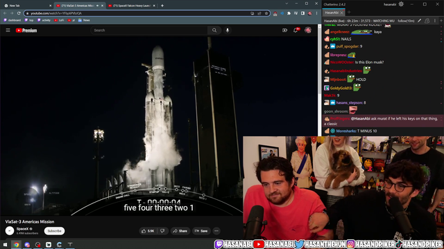Open the T-shaped app in taskbar
The height and width of the screenshot is (249, 444).
[x=70, y=244]
